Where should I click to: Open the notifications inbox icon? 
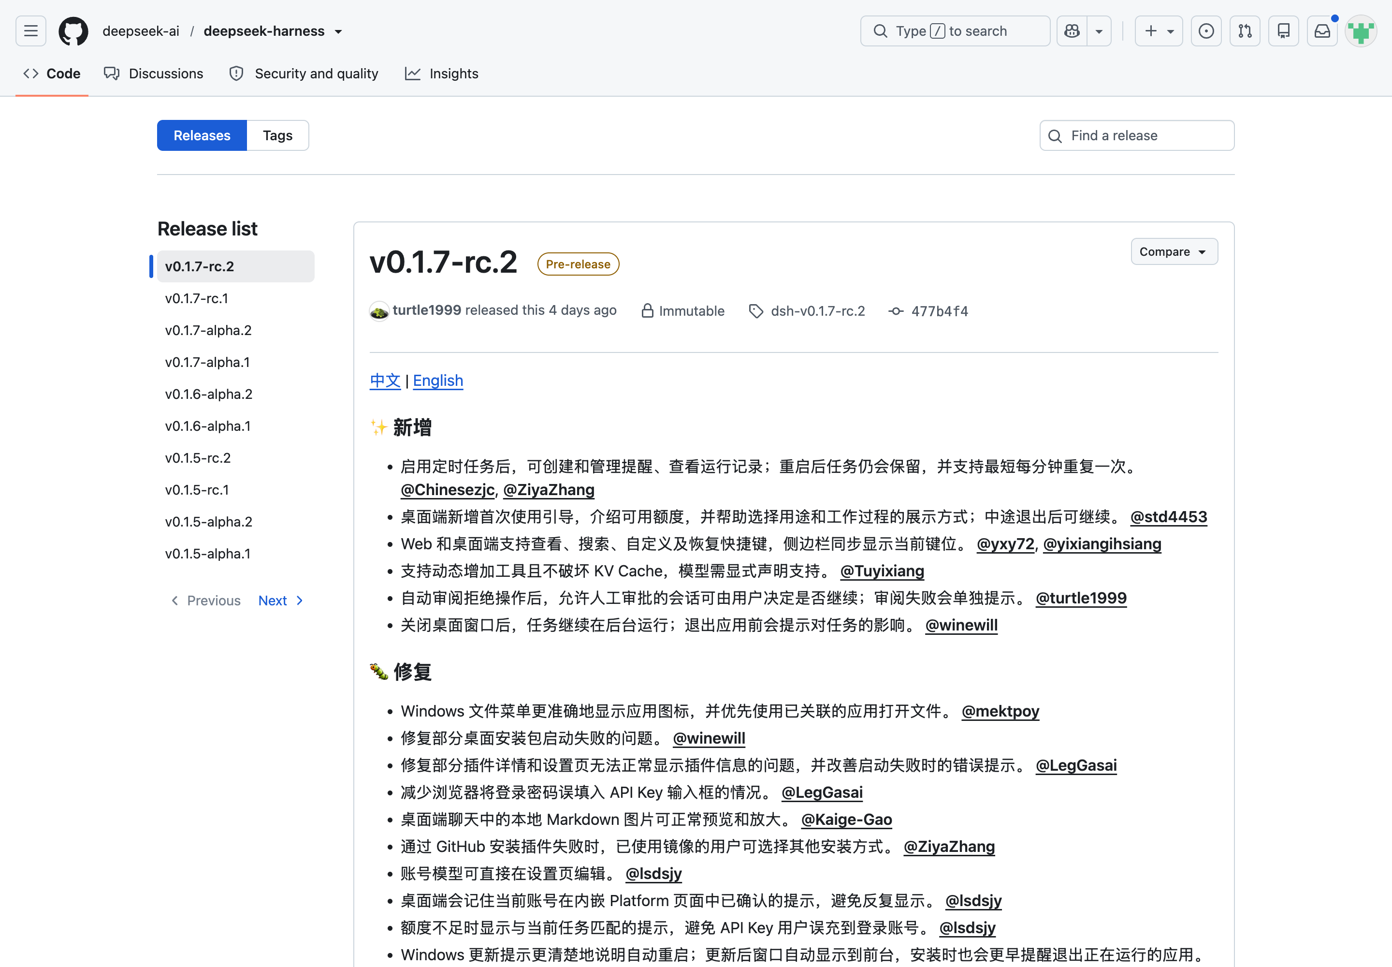pyautogui.click(x=1322, y=31)
